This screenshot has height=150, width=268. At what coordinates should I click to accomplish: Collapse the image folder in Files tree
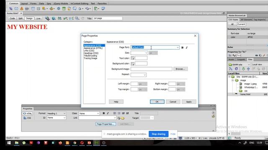pyautogui.click(x=232, y=80)
